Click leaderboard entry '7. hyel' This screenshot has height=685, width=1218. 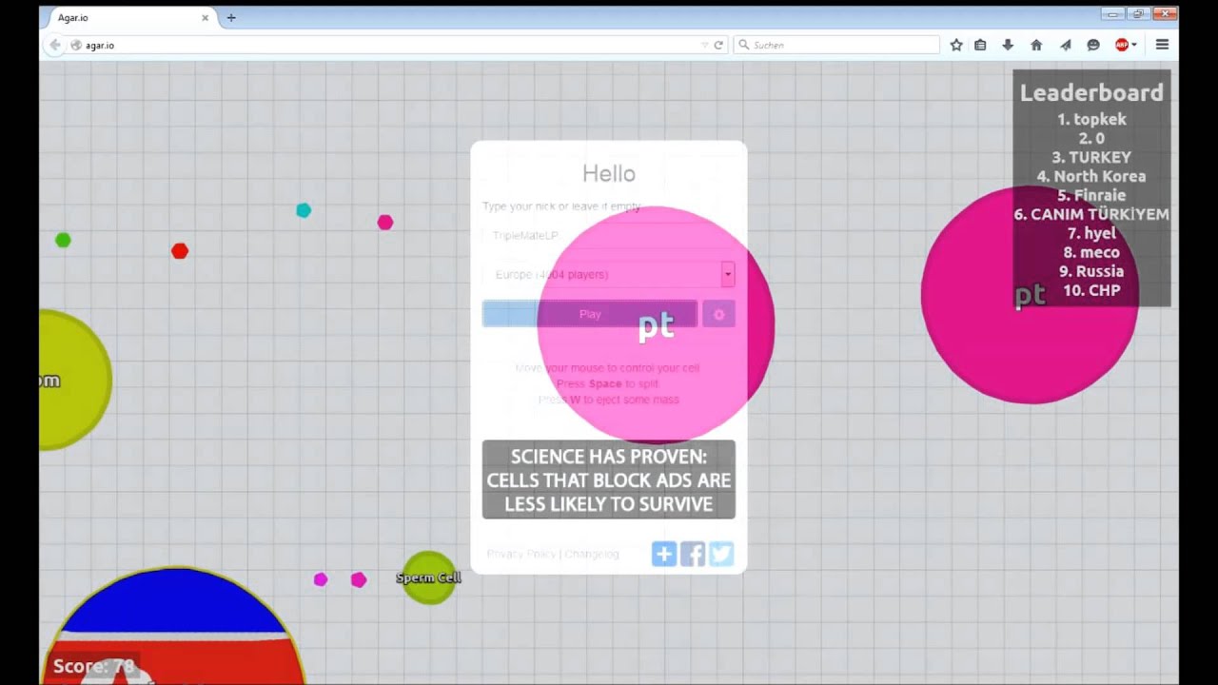click(x=1091, y=233)
